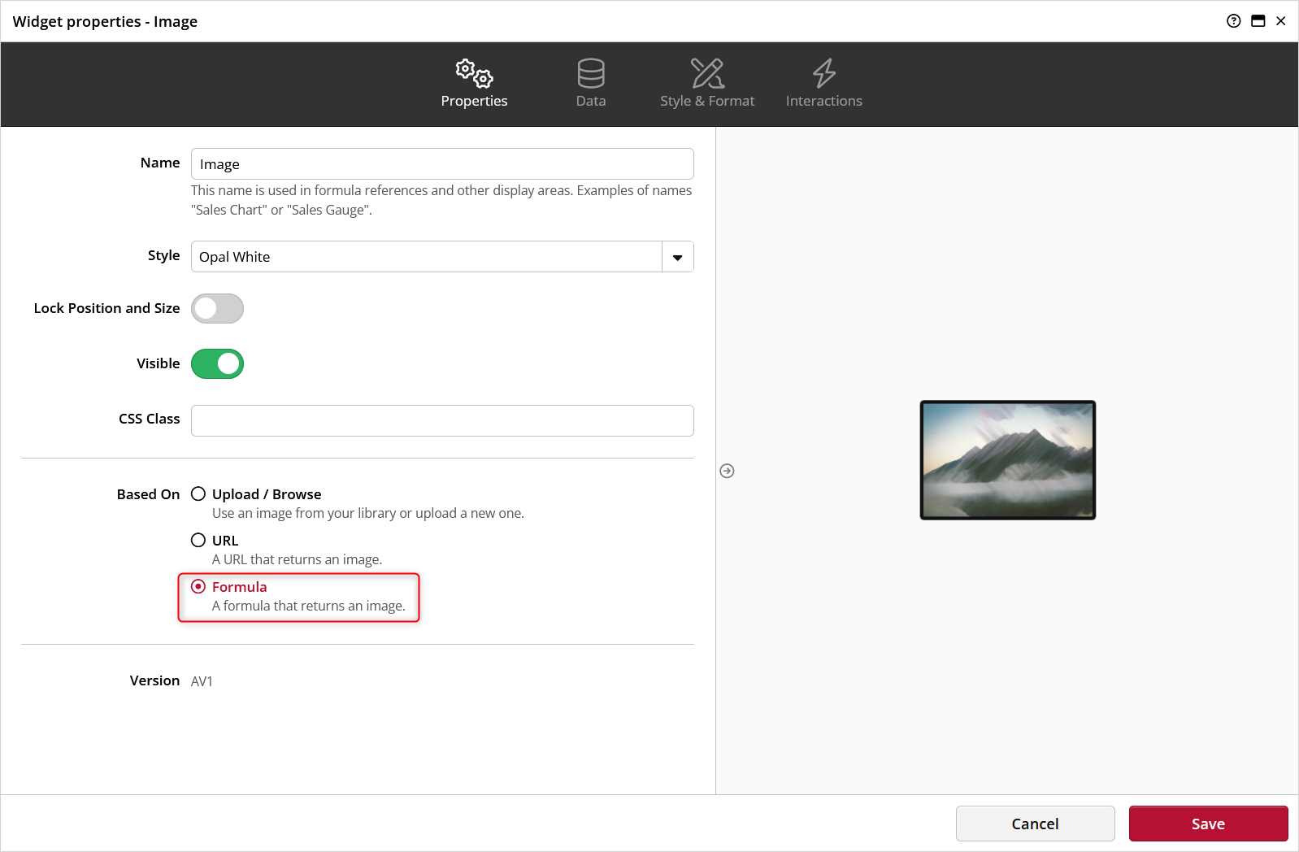
Task: Click the 'A formula that returns an image.' text
Action: [x=309, y=606]
